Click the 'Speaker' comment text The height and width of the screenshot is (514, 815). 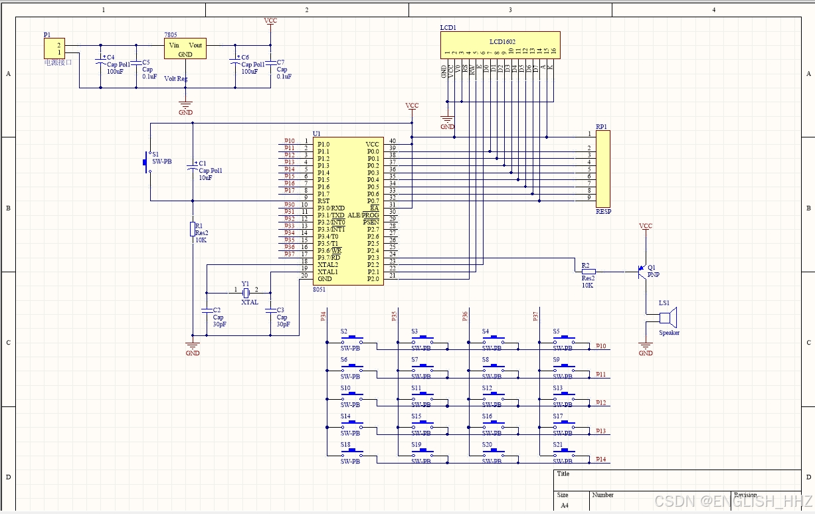(x=669, y=333)
